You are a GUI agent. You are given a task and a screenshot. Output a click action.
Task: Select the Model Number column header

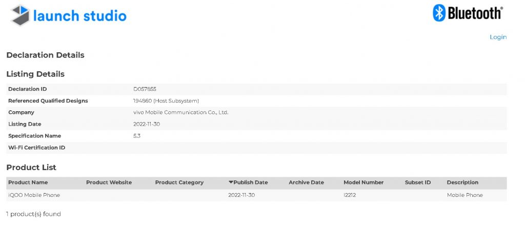[364, 182]
